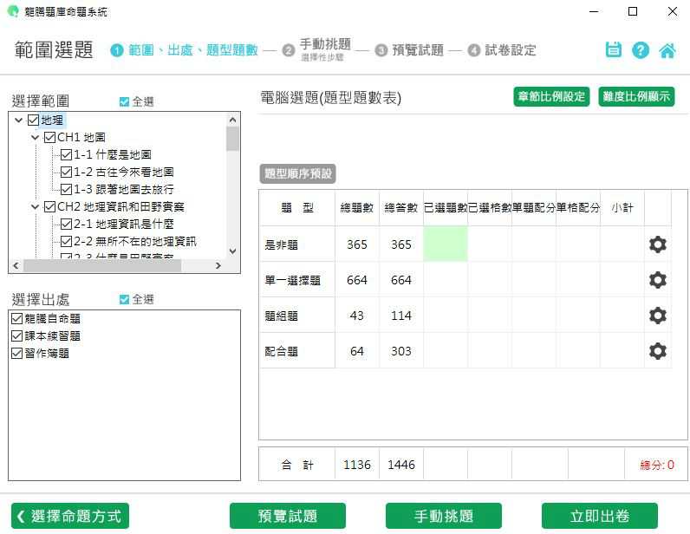Select step 3 預覽試題

[410, 50]
